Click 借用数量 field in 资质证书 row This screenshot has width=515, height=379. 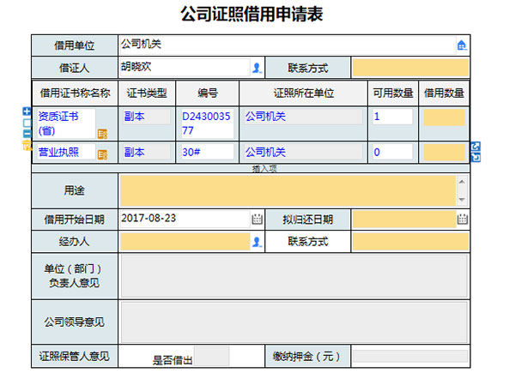point(444,117)
